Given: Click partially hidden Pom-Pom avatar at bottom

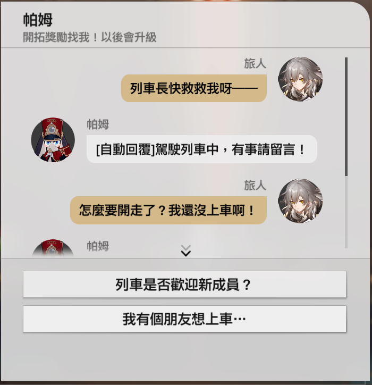Looking at the screenshot, I should point(53,248).
